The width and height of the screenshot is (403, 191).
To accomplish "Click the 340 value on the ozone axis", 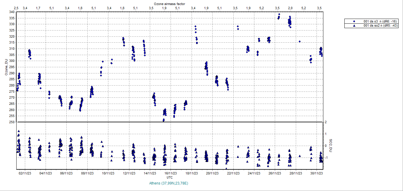I will pyautogui.click(x=12, y=12).
